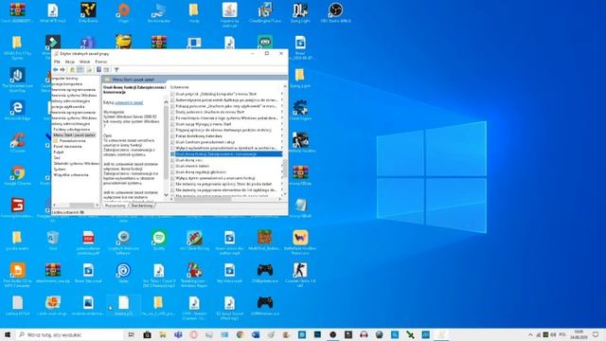
Task: Select the OBS Studio desktop shortcut
Action: [x=335, y=13]
